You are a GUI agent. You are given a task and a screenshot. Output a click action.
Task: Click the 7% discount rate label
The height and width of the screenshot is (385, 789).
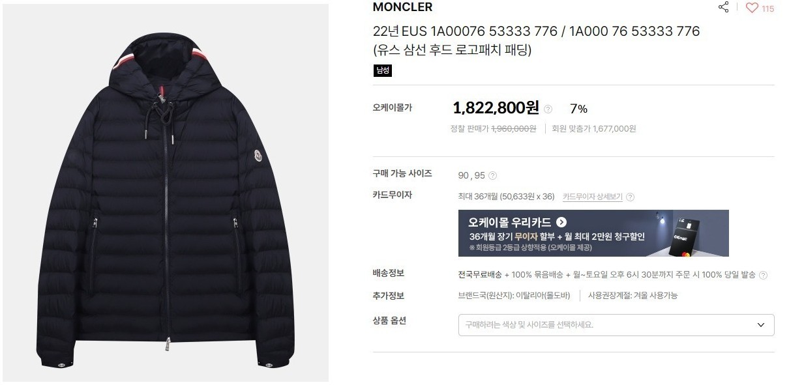tap(578, 109)
